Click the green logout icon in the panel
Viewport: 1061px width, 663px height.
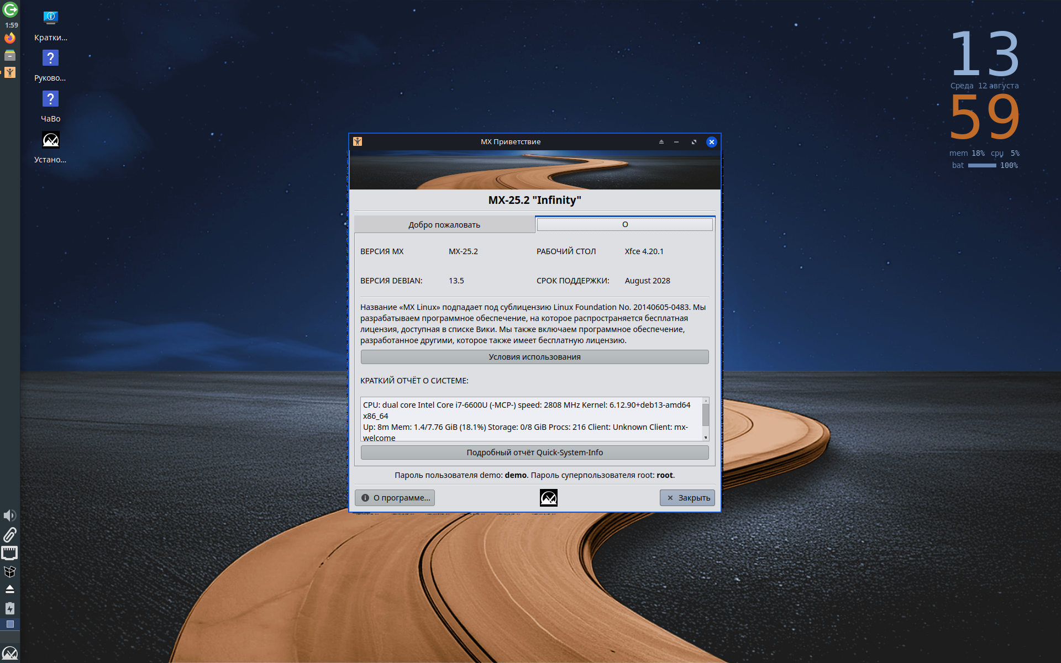[10, 9]
